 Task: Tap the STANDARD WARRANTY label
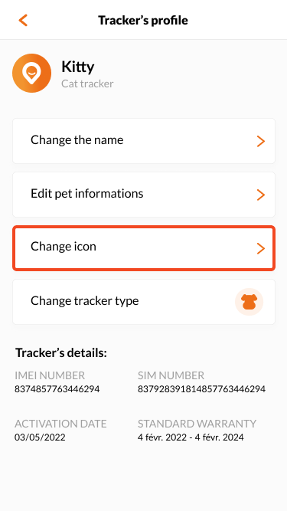[x=197, y=424]
